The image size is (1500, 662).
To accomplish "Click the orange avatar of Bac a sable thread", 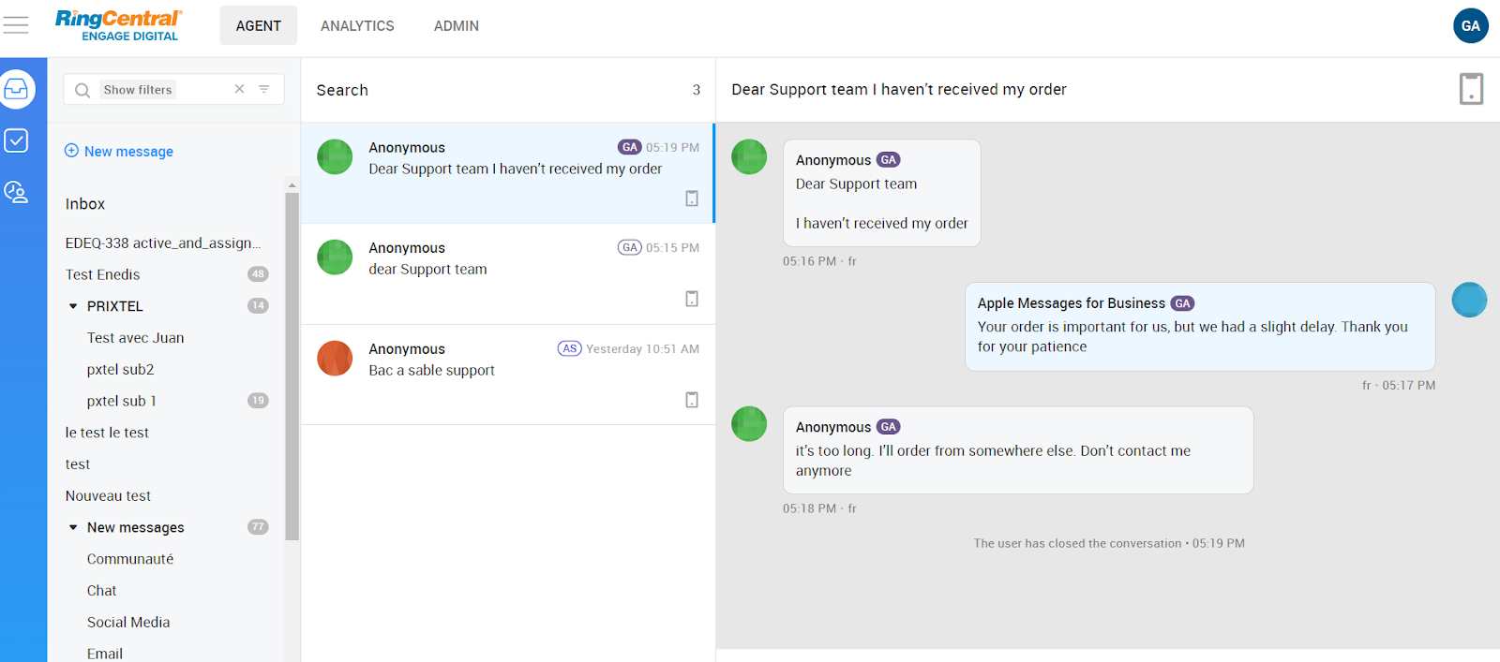I will click(335, 358).
